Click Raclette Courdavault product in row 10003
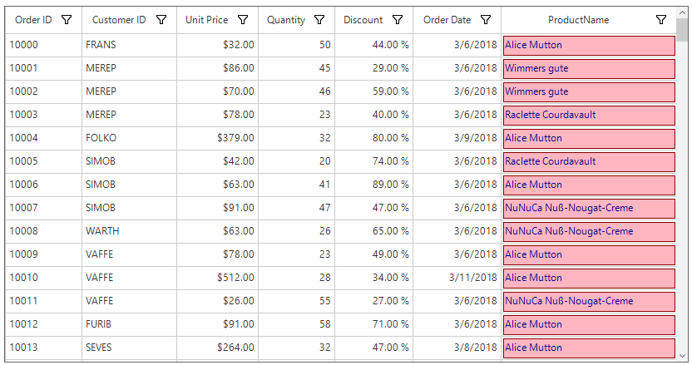This screenshot has width=692, height=365. coord(589,116)
